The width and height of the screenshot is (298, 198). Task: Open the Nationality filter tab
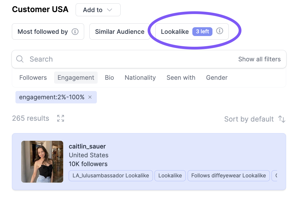pos(140,78)
